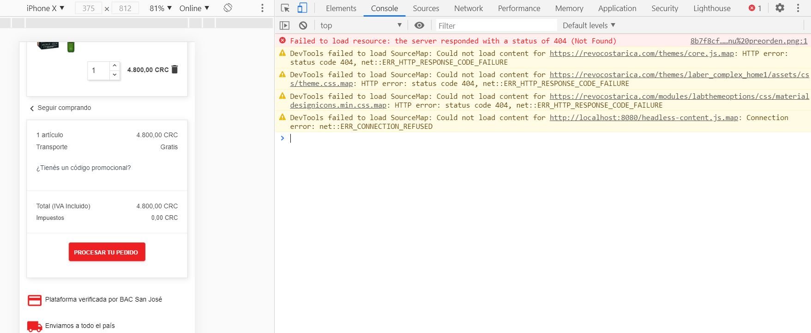811x333 pixels.
Task: Open the localhost headless-content.js.map link
Action: [x=644, y=117]
